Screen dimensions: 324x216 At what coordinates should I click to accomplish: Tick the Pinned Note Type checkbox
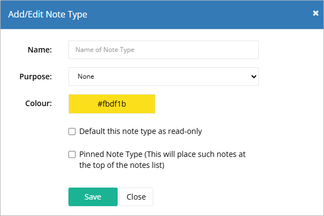72,154
